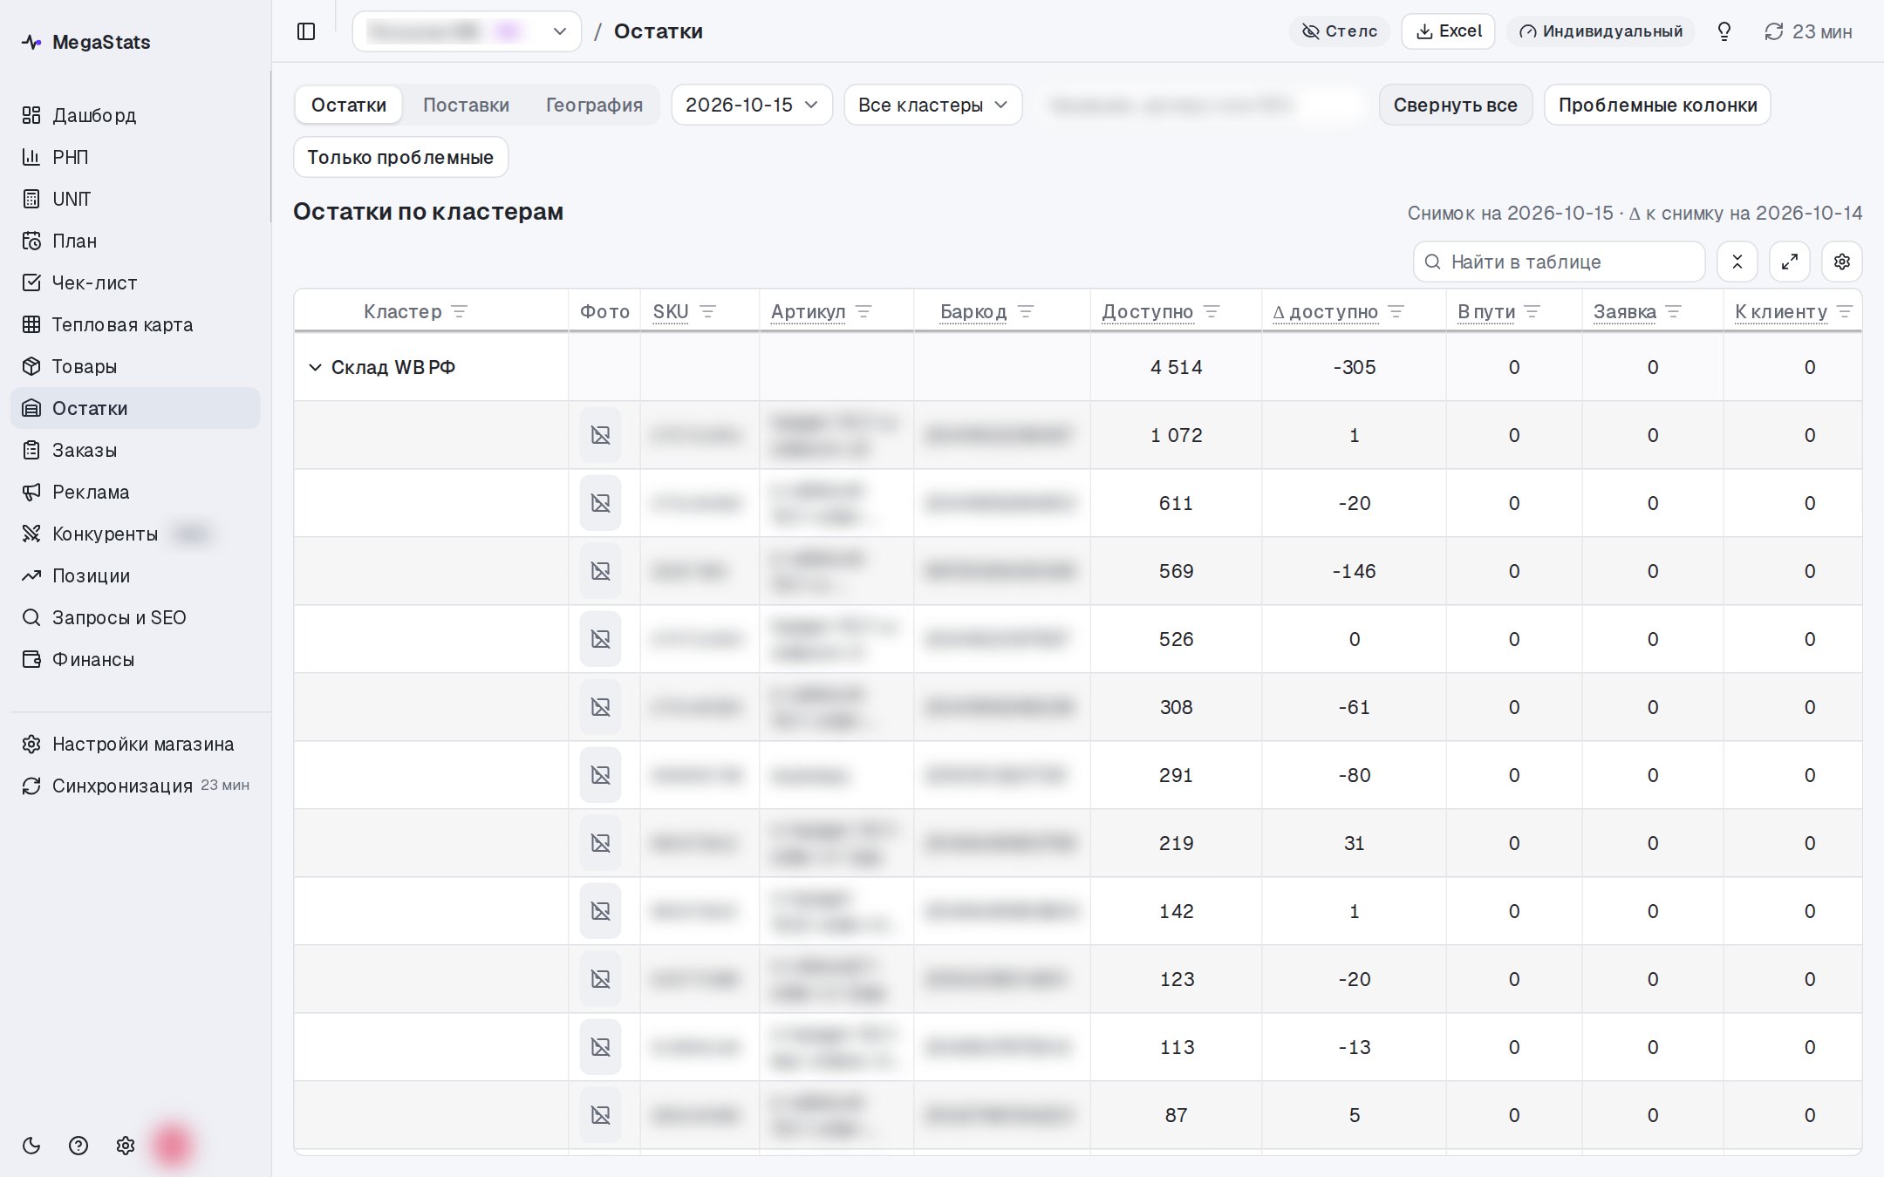Screen dimensions: 1884x1177
Task: Filter the Кластер column
Action: [x=460, y=311]
